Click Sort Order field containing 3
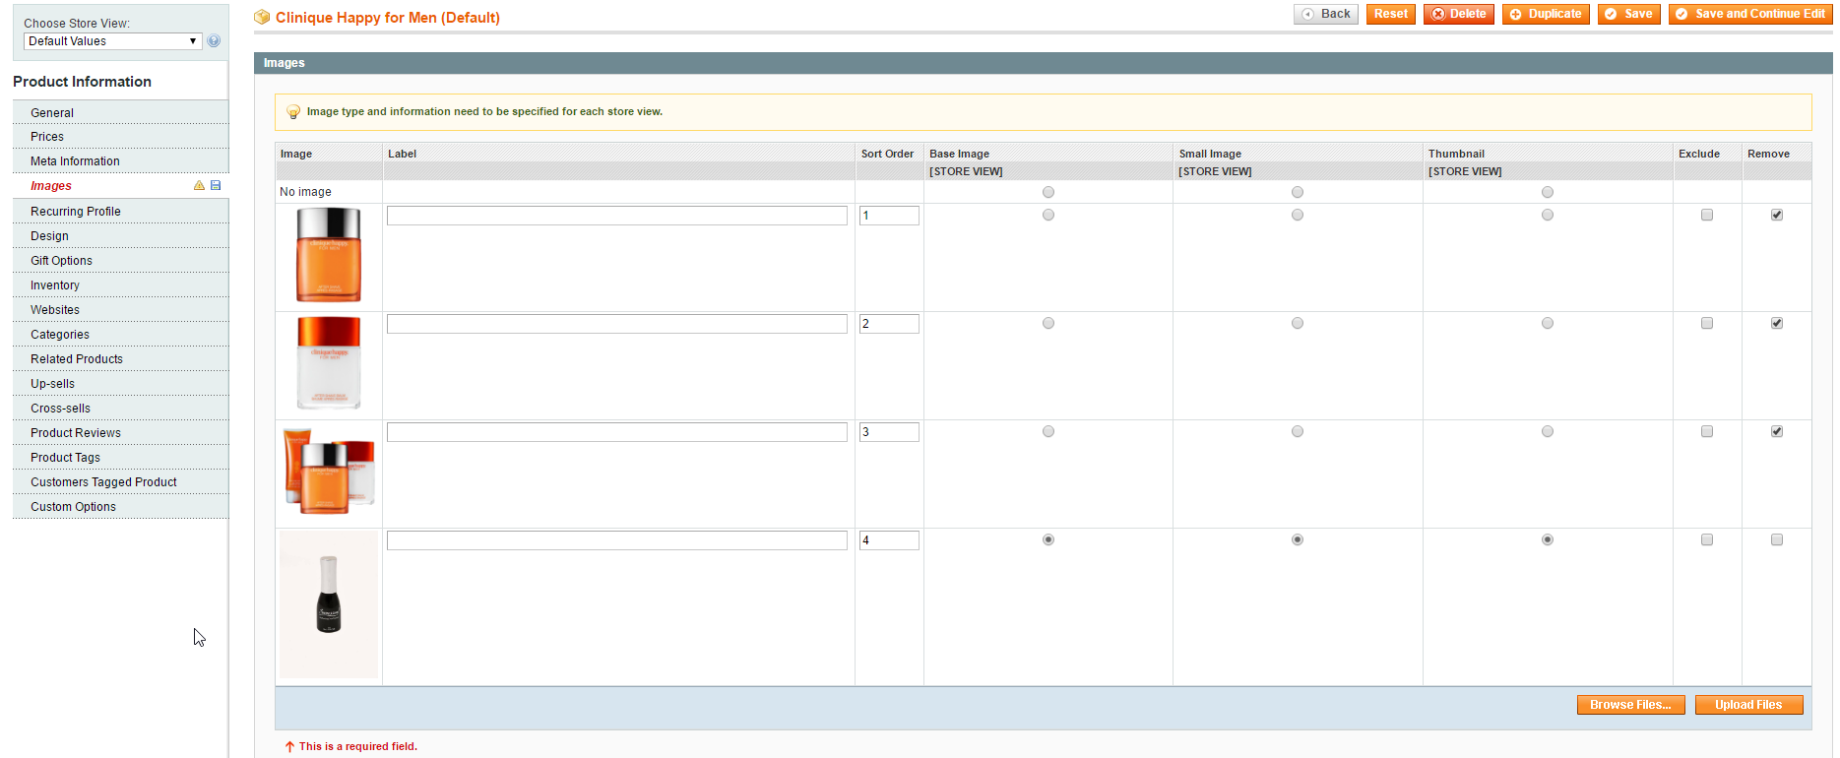1840x758 pixels. coord(889,432)
